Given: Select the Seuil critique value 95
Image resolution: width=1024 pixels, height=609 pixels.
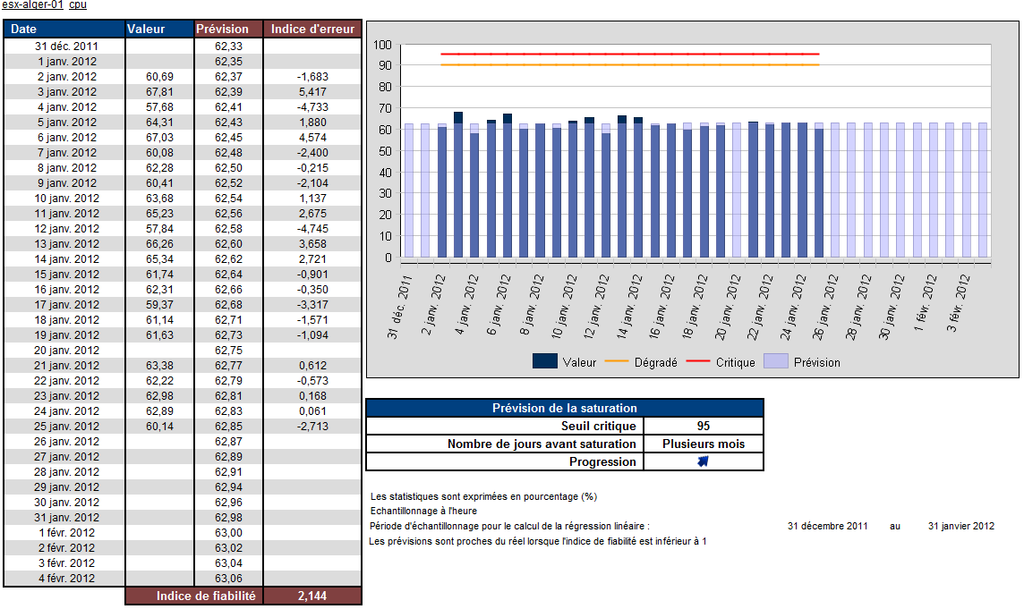Looking at the screenshot, I should tap(703, 425).
